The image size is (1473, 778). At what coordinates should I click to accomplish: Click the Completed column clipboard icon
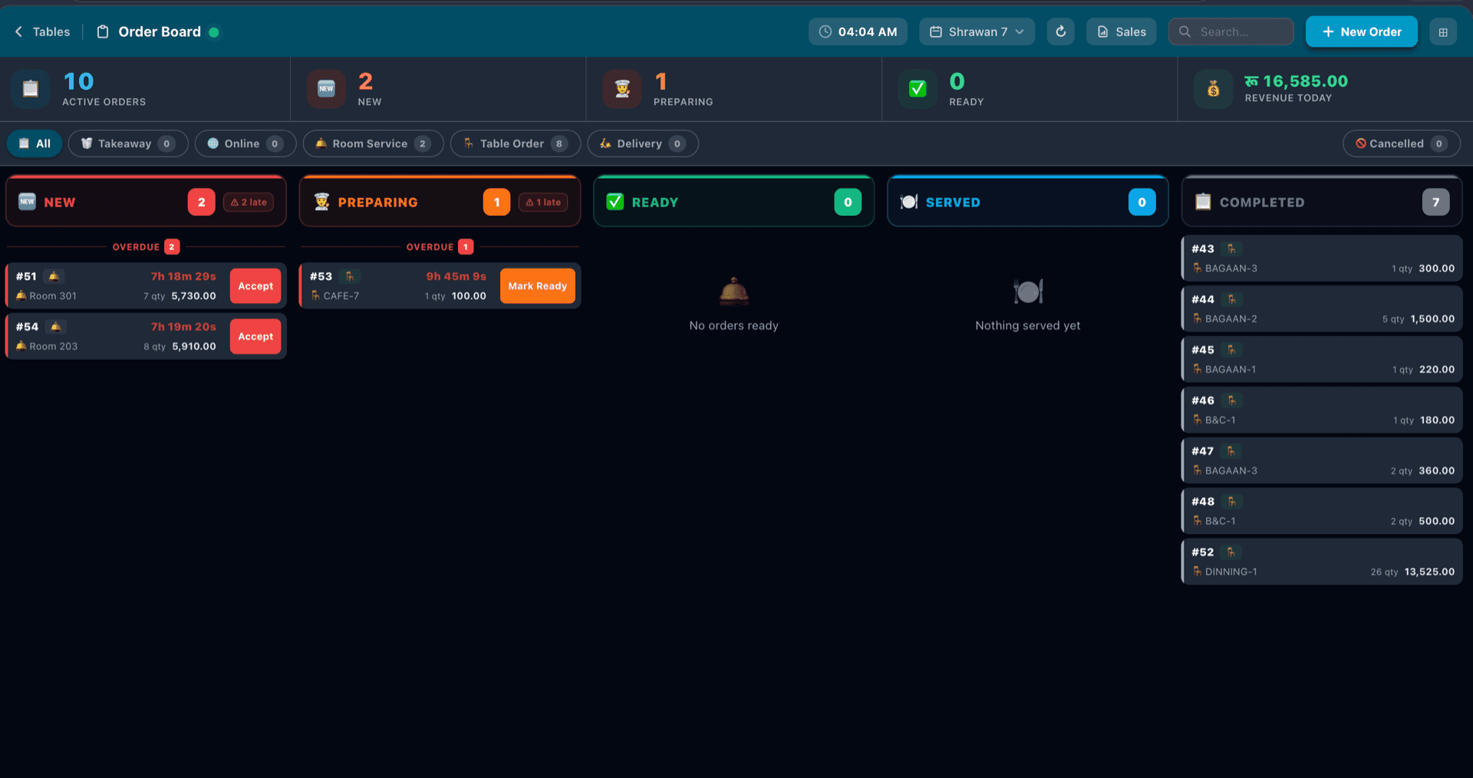(1203, 202)
